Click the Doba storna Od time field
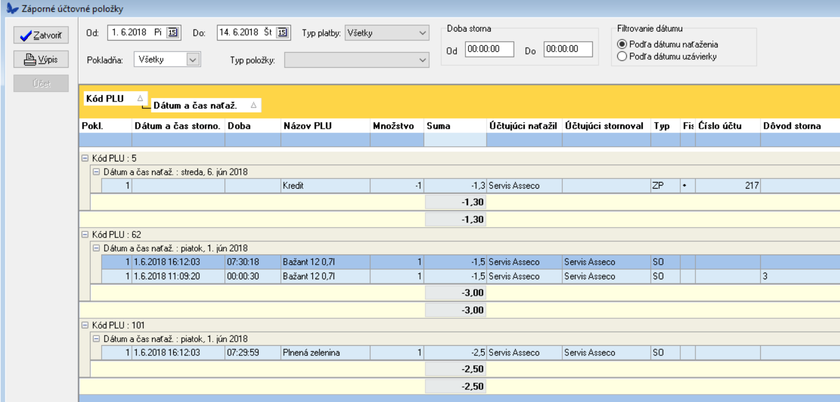840x402 pixels. click(489, 50)
